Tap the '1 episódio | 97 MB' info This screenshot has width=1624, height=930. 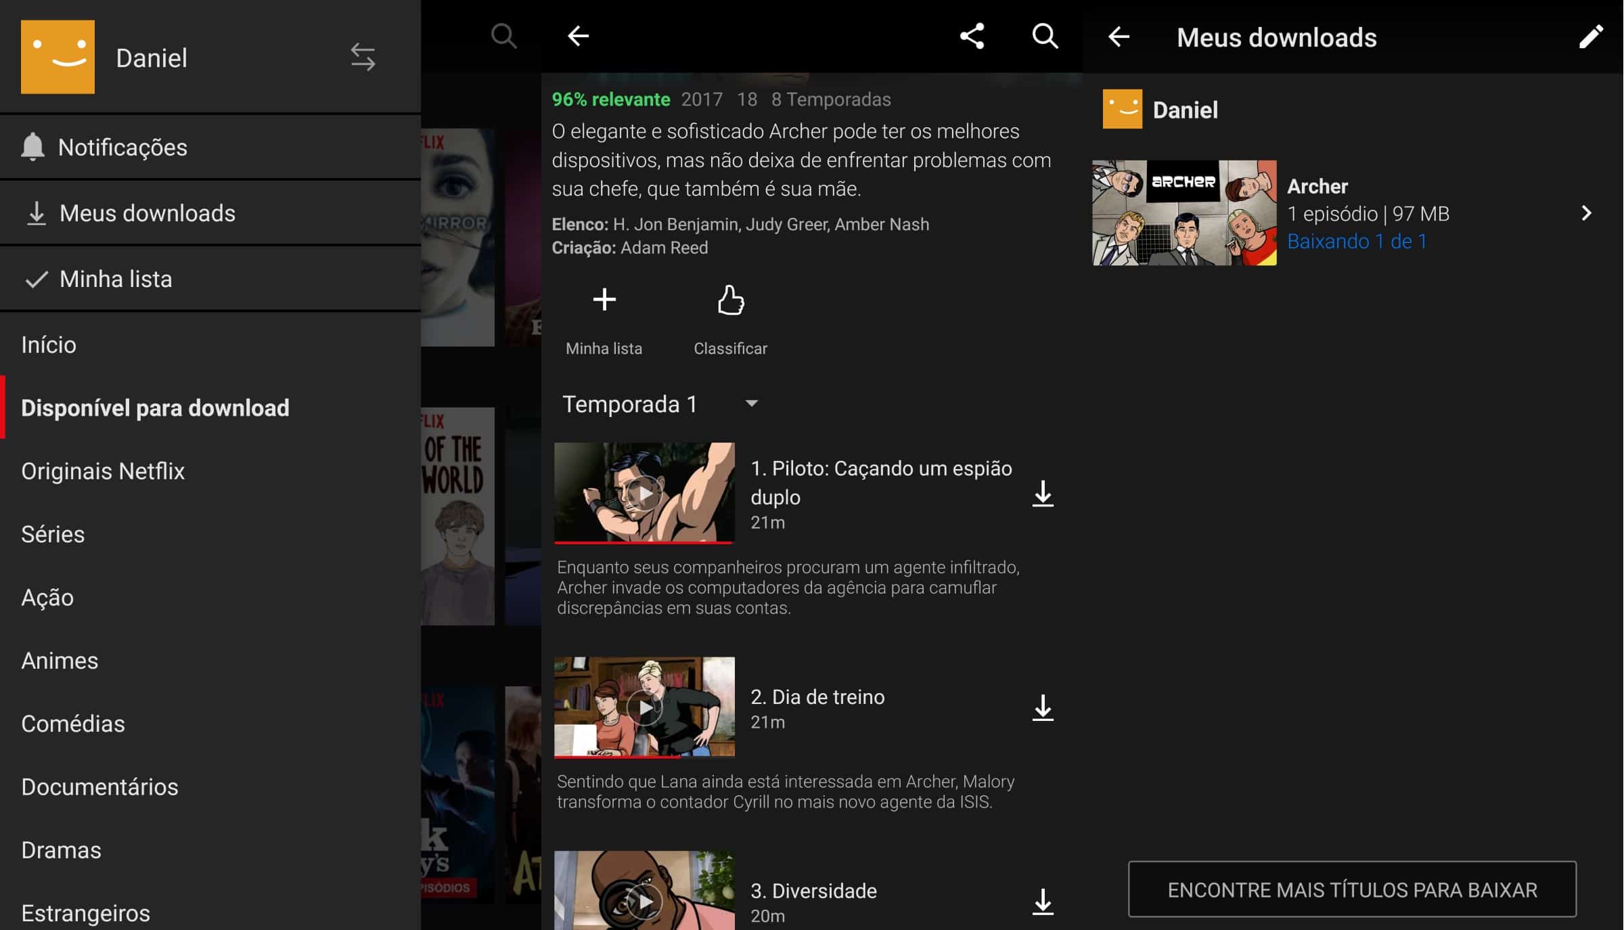coord(1368,214)
